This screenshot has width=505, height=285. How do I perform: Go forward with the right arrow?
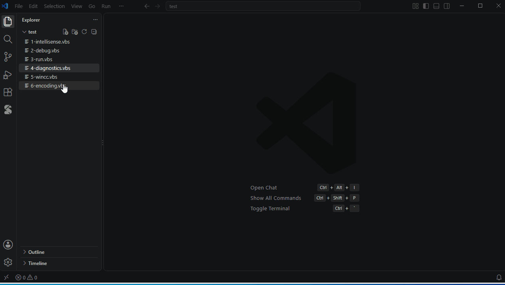157,6
